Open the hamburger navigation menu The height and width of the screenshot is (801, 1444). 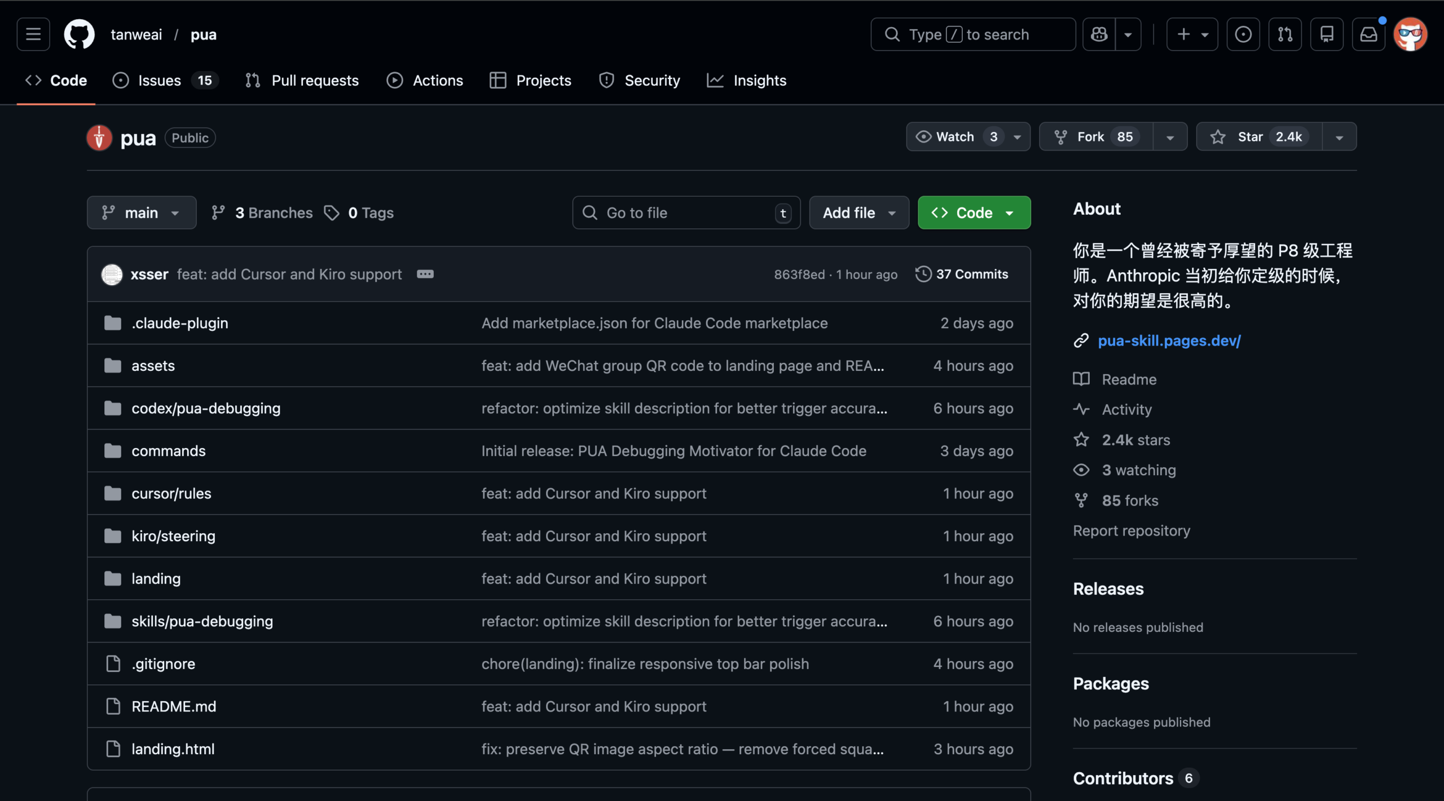pos(33,34)
